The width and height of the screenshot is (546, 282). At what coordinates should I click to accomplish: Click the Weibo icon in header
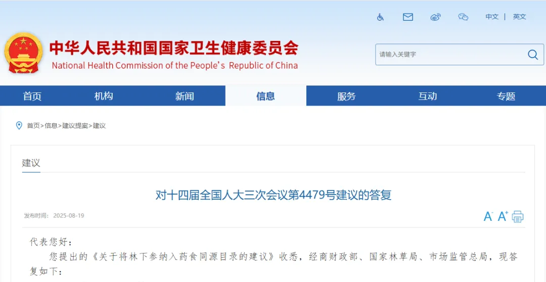435,17
